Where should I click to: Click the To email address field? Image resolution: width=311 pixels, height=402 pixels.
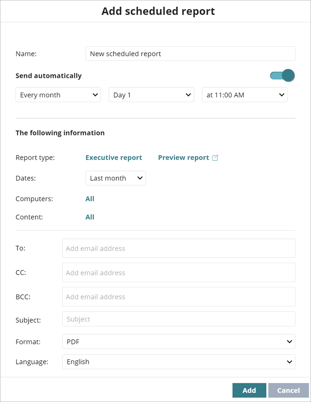click(x=178, y=248)
